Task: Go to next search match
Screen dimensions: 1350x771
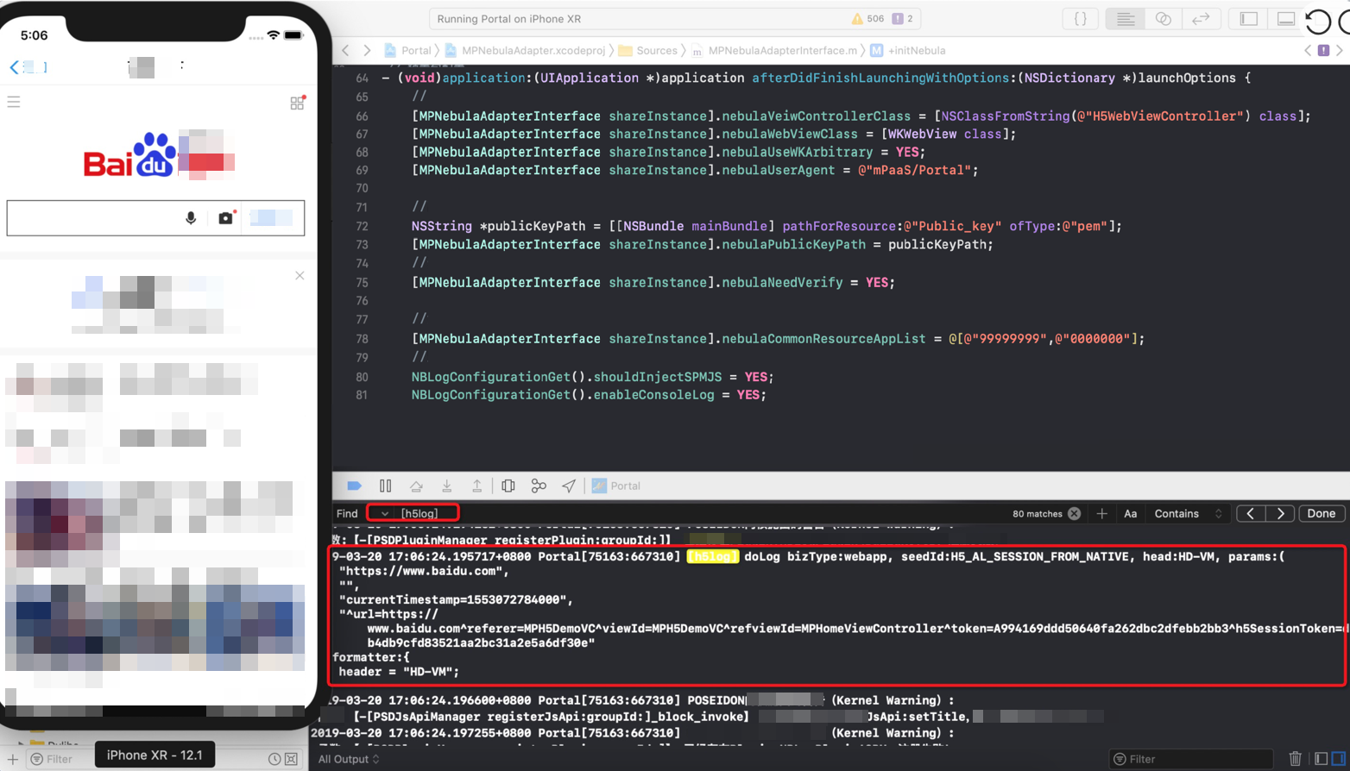Action: [x=1280, y=513]
